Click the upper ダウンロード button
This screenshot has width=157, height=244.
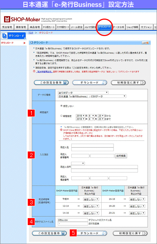(x=89, y=82)
